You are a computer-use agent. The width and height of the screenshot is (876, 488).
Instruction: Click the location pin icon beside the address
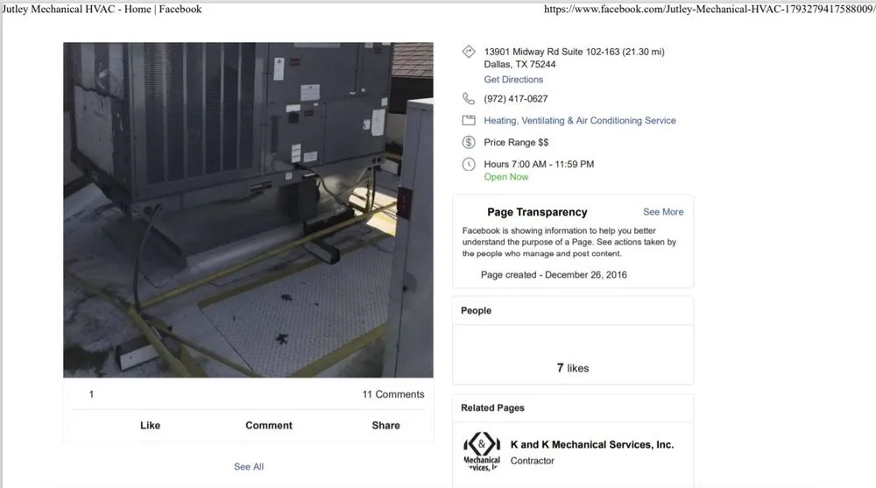click(x=468, y=53)
